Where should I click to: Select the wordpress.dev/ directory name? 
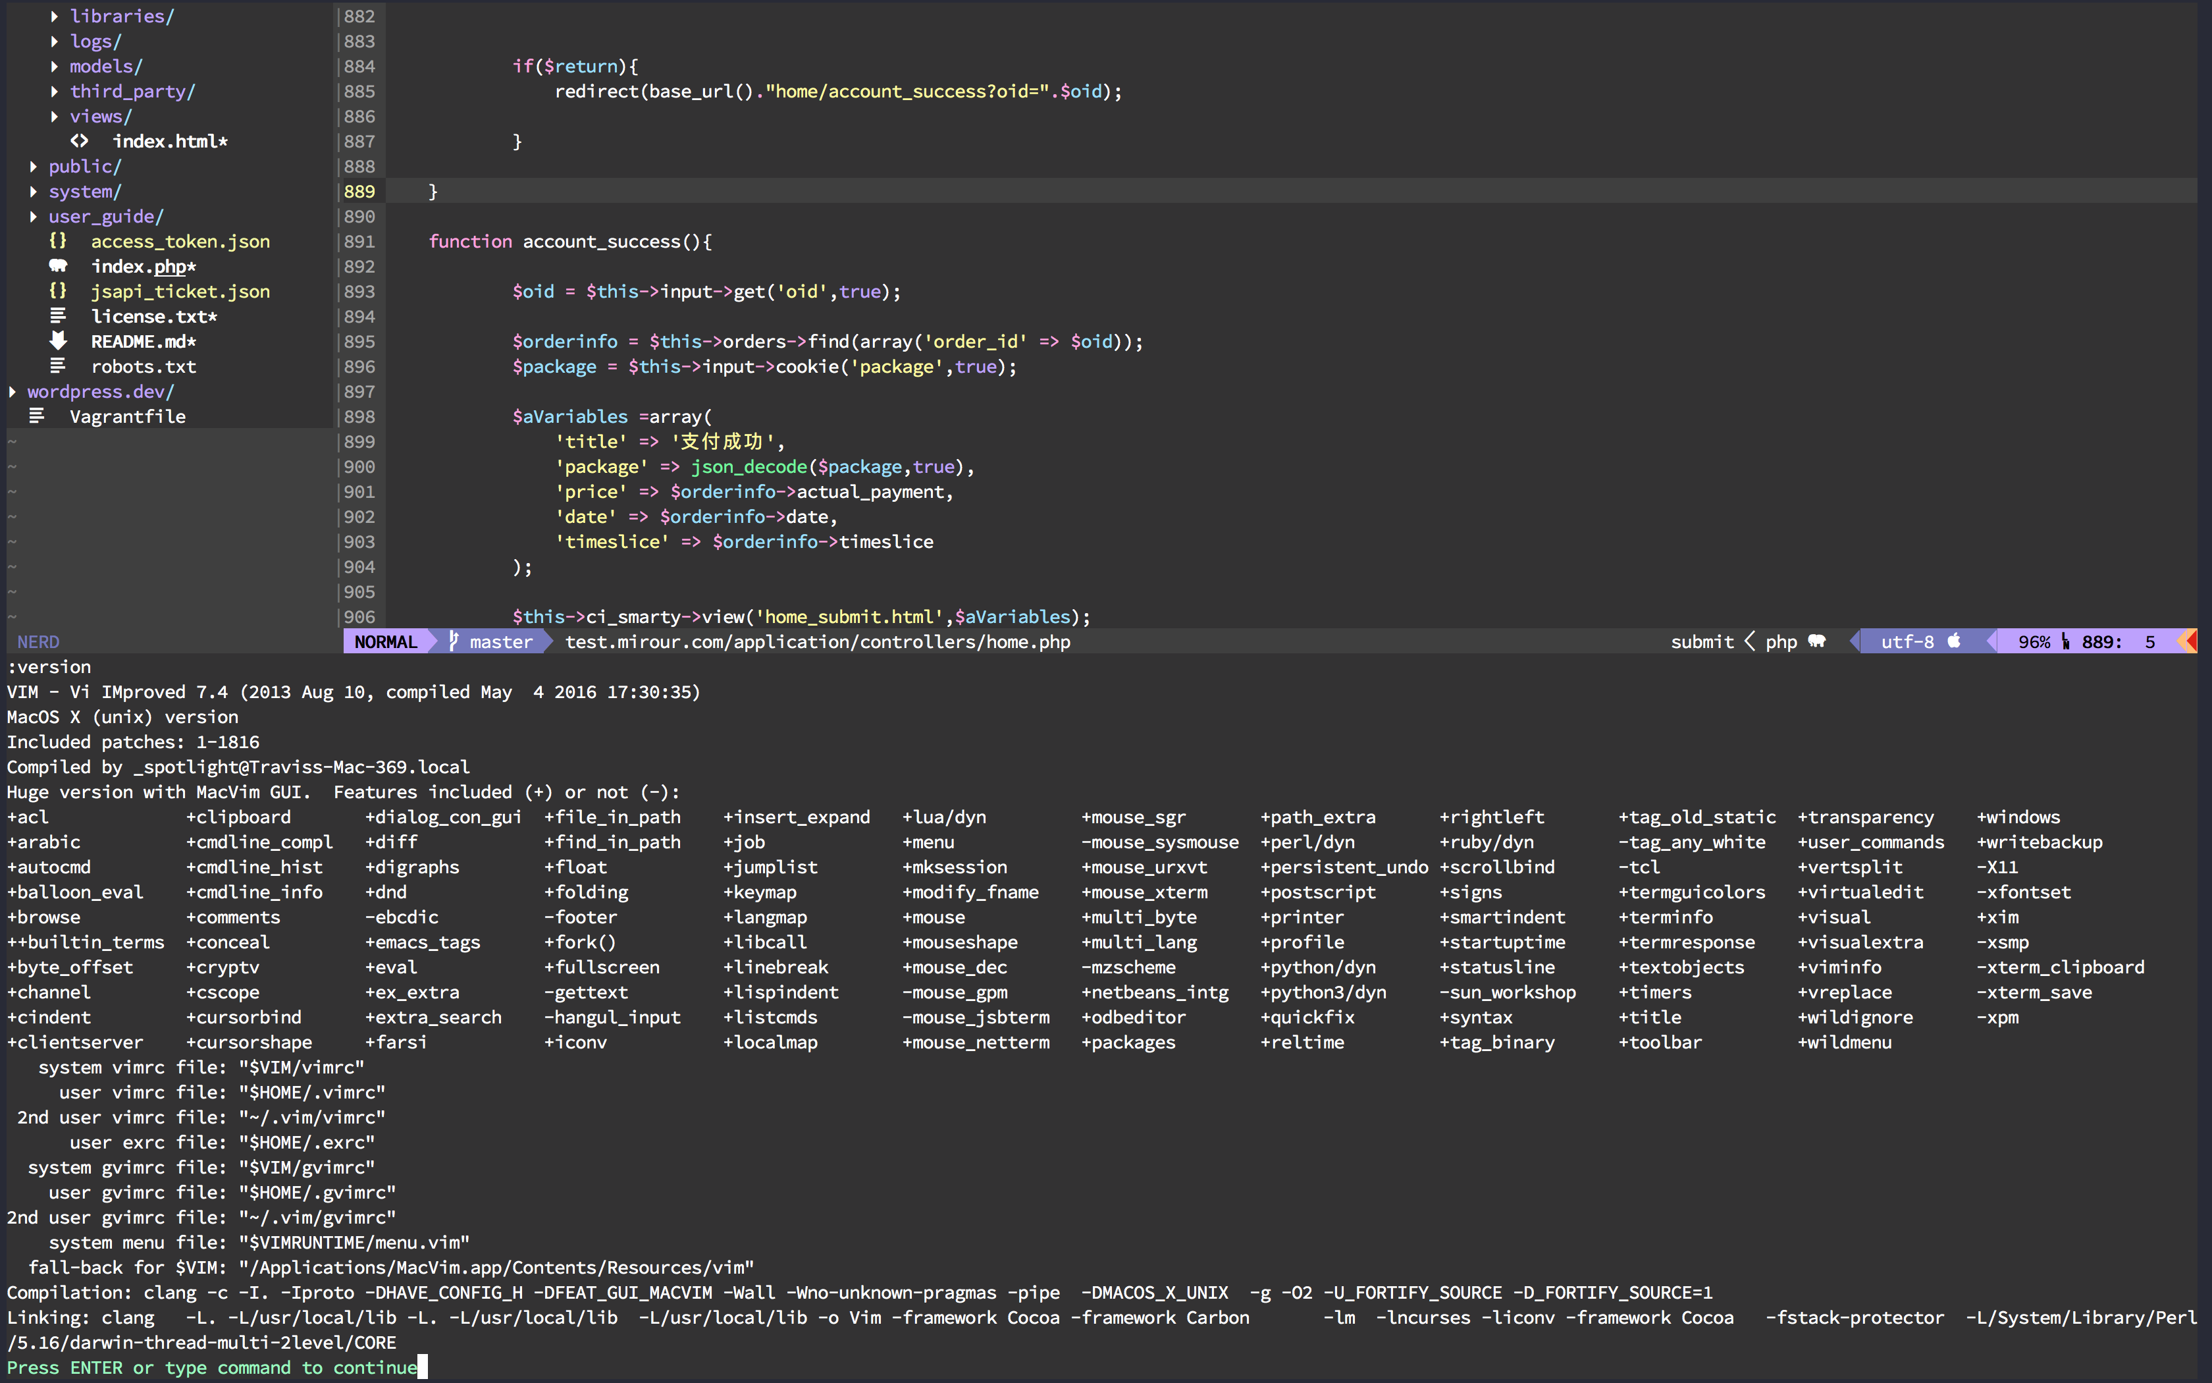click(x=101, y=391)
